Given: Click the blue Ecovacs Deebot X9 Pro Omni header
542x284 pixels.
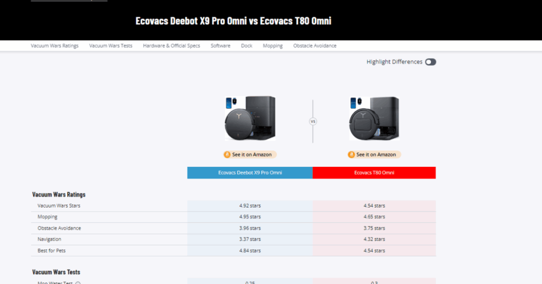Looking at the screenshot, I should 250,173.
